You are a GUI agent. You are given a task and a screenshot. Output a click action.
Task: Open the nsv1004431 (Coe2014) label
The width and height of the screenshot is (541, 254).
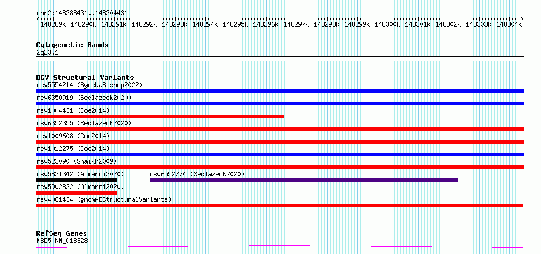[73, 110]
